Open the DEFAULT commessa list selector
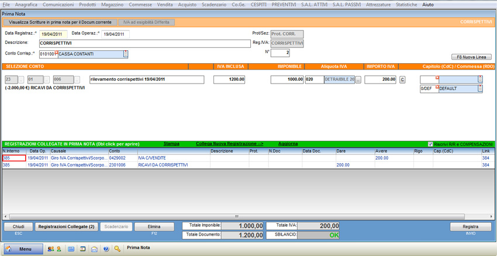The width and height of the screenshot is (497, 256). tap(480, 89)
